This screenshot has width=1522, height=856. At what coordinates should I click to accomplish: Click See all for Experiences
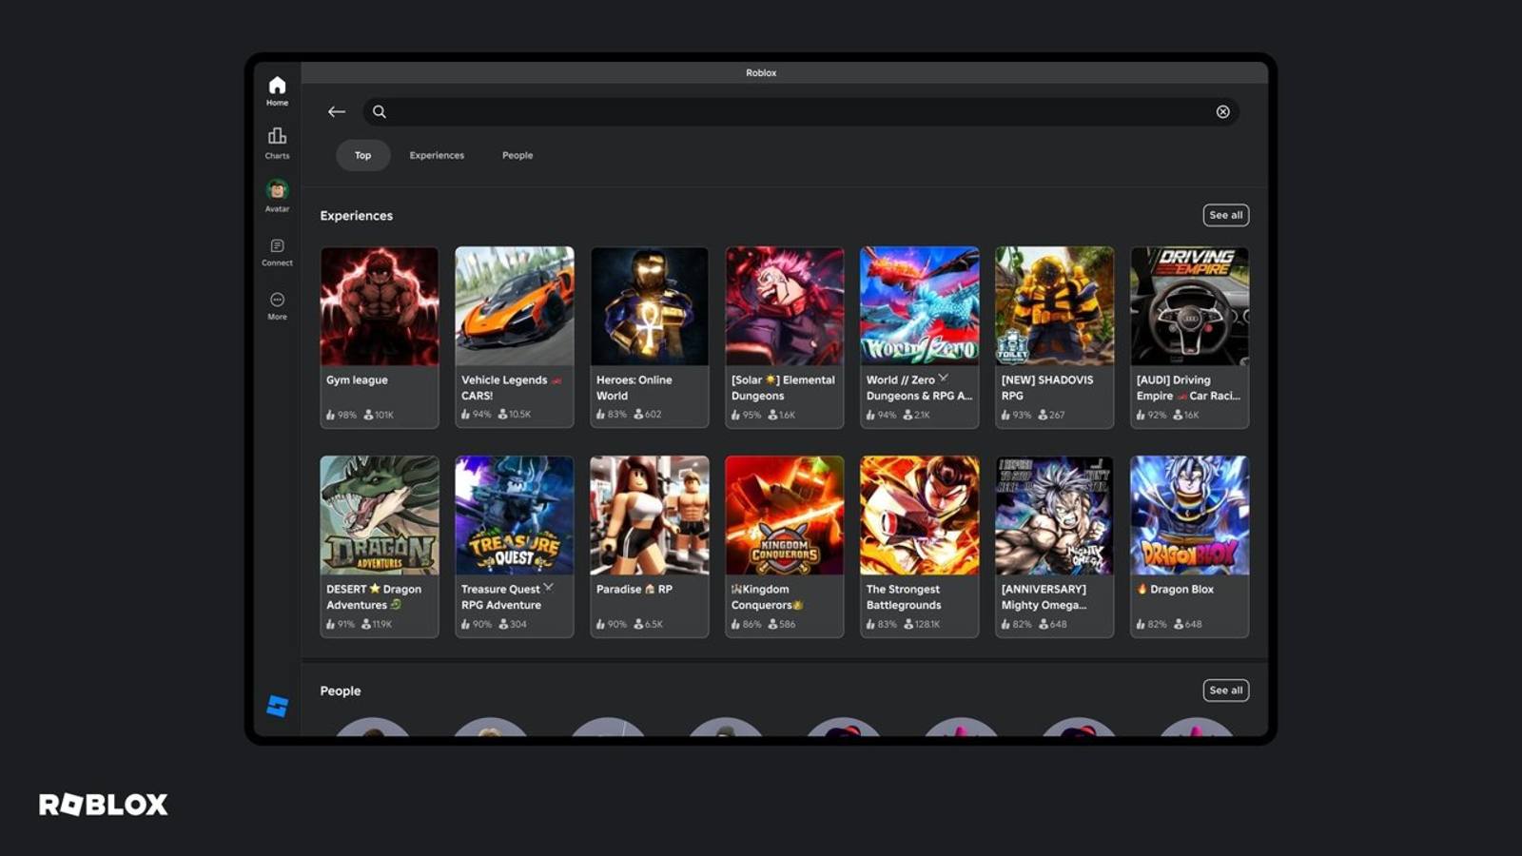click(1225, 215)
